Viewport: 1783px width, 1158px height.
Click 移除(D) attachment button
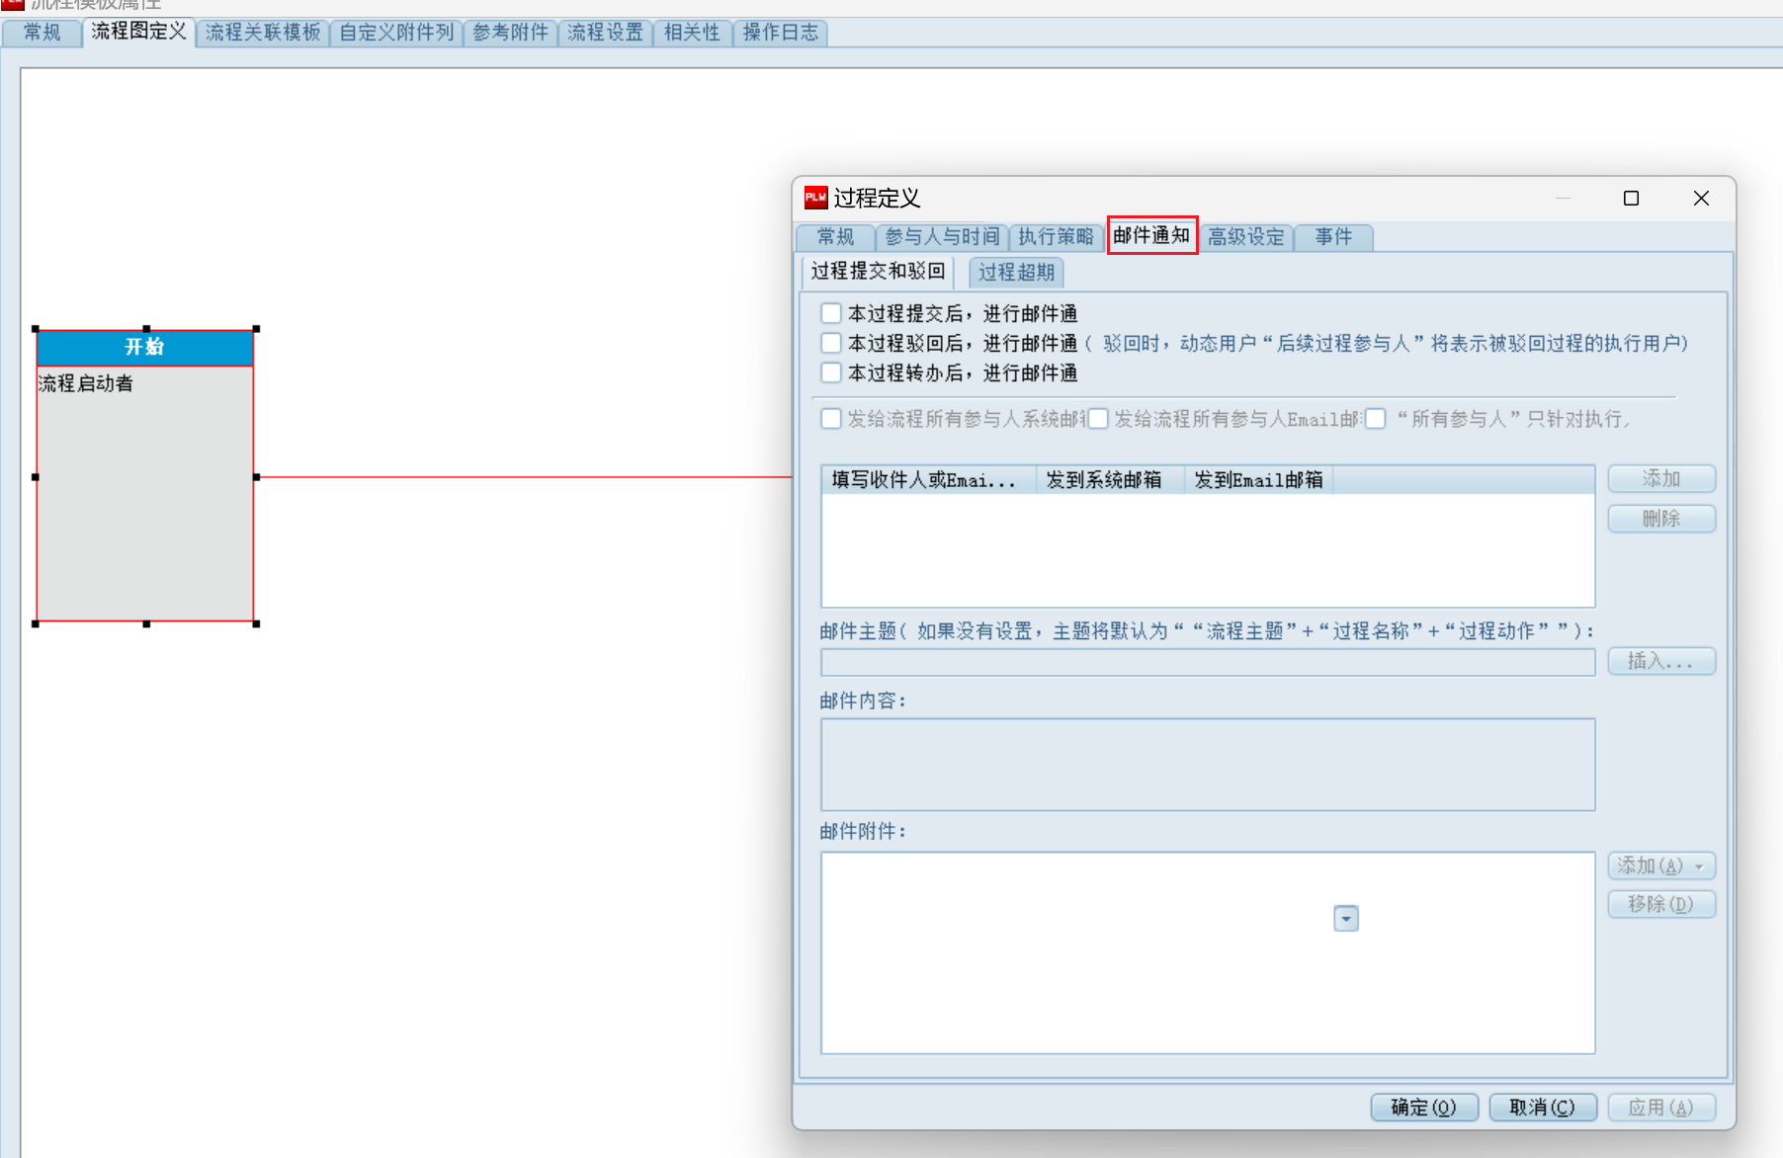coord(1661,904)
